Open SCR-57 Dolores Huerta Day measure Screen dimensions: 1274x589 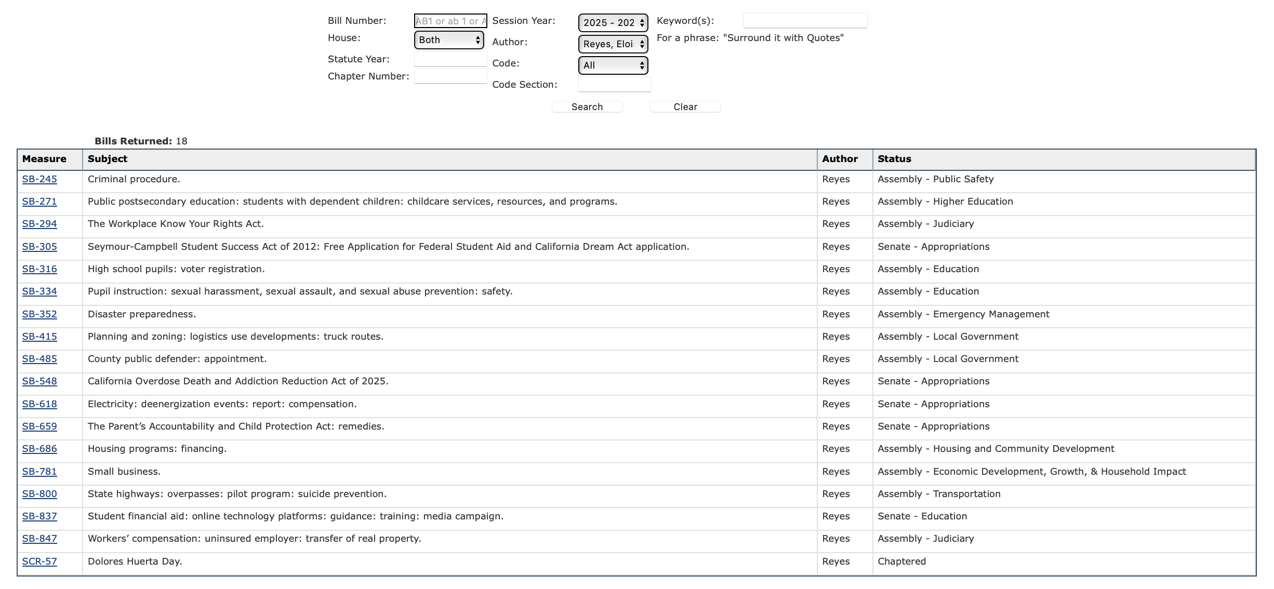pos(39,561)
